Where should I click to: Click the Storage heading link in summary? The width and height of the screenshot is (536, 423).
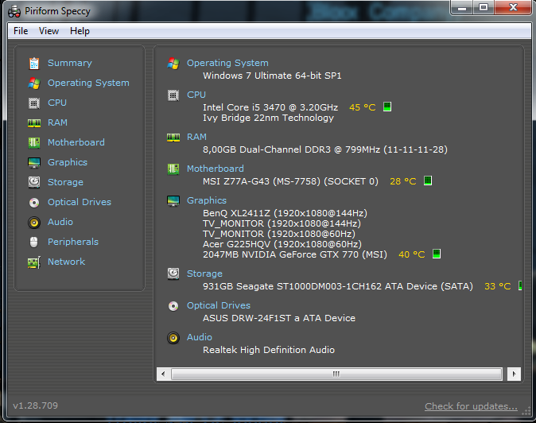(204, 274)
